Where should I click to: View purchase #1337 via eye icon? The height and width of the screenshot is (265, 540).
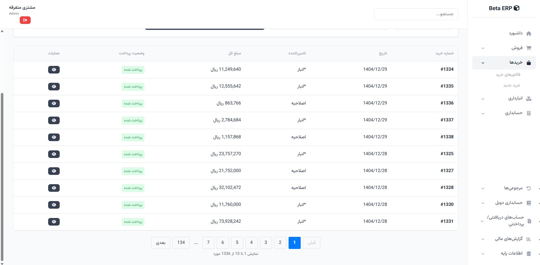point(54,120)
